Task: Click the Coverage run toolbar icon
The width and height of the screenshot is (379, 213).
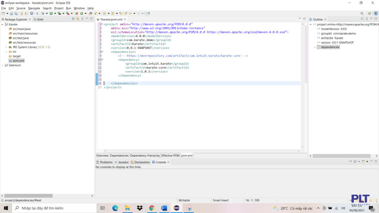Action: [59, 13]
